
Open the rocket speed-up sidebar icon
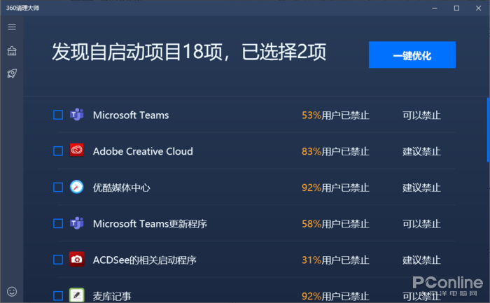(12, 73)
